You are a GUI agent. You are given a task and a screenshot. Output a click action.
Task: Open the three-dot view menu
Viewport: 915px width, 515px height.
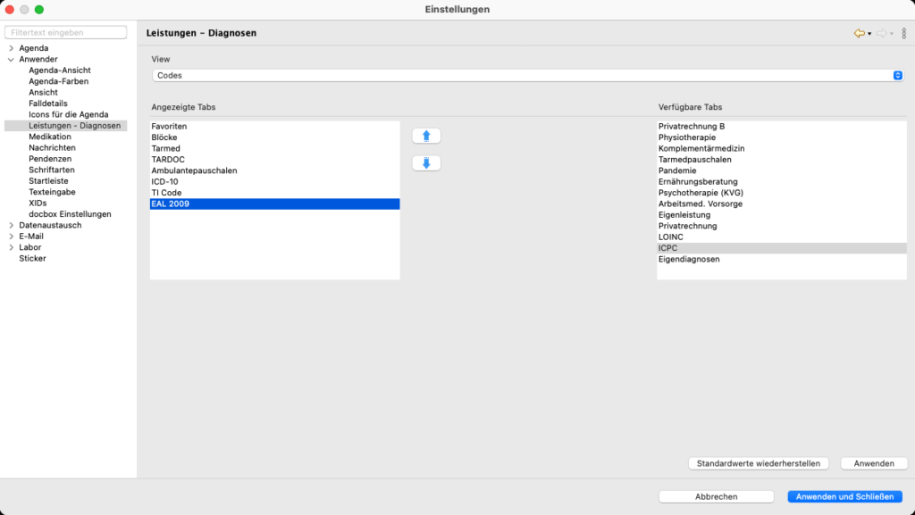click(x=903, y=33)
